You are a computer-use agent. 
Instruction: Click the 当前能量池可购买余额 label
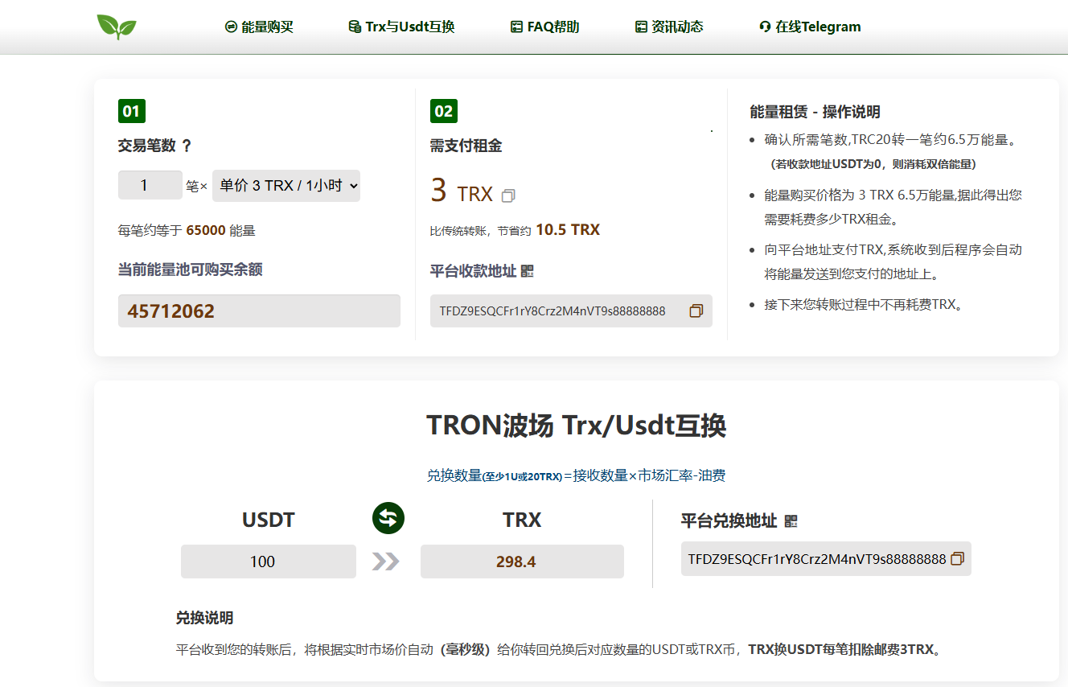(x=191, y=269)
